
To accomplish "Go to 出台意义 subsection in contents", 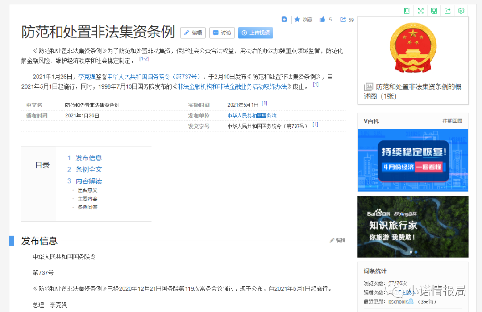I will [x=87, y=190].
